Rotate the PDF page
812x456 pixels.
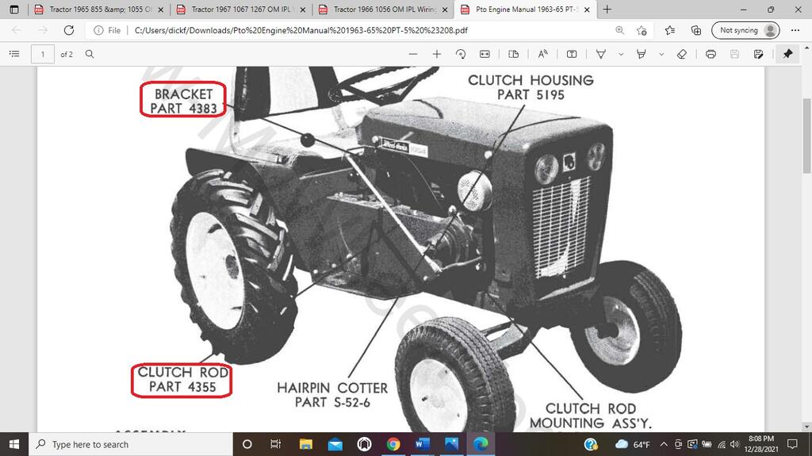(461, 54)
